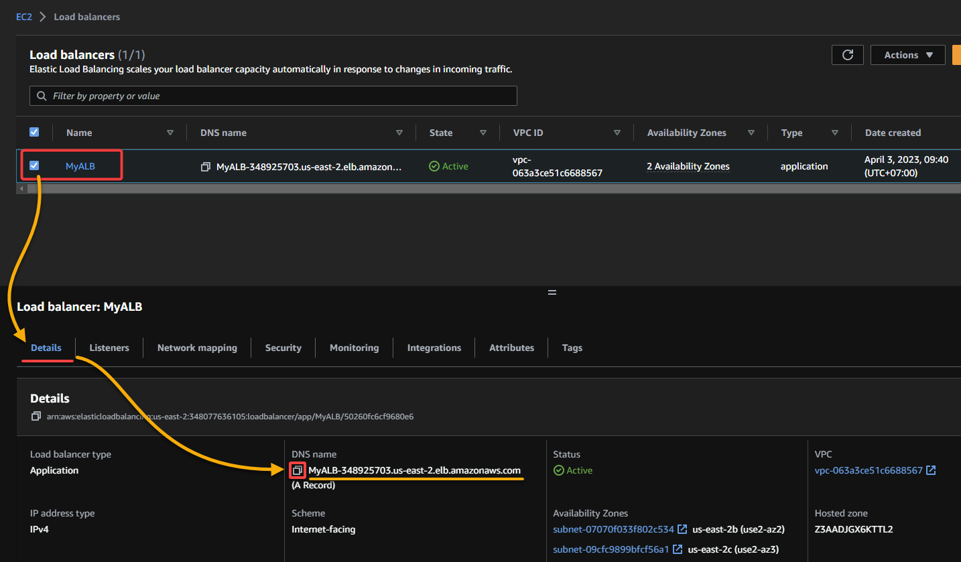Select DNS name MyALB-348925703.us-east-2.elb.amazonaws.com text

pos(414,470)
